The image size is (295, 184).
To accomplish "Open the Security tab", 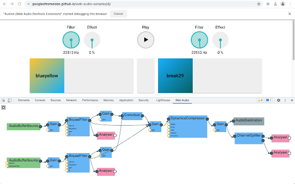I will tap(143, 100).
